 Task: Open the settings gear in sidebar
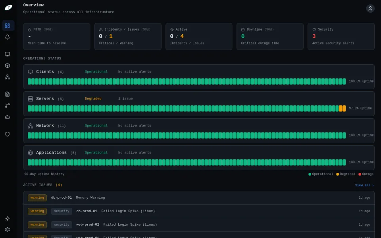click(x=8, y=230)
